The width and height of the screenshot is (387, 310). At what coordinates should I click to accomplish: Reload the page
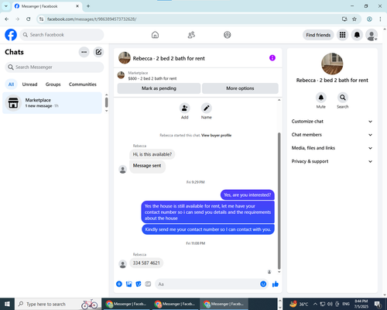29,19
